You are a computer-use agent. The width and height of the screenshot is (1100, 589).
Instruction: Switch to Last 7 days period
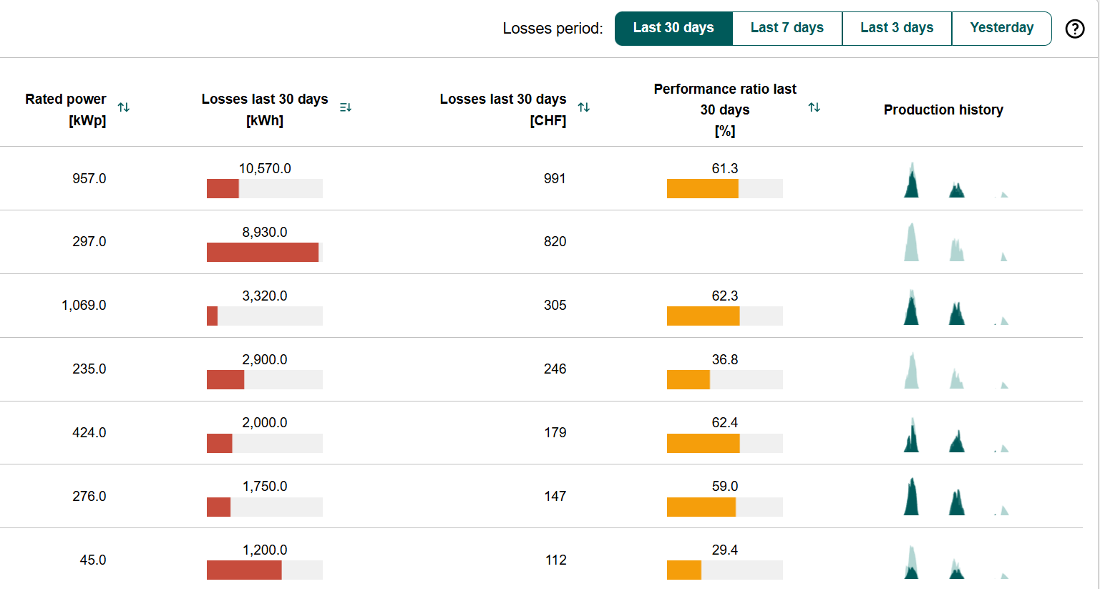pos(787,29)
